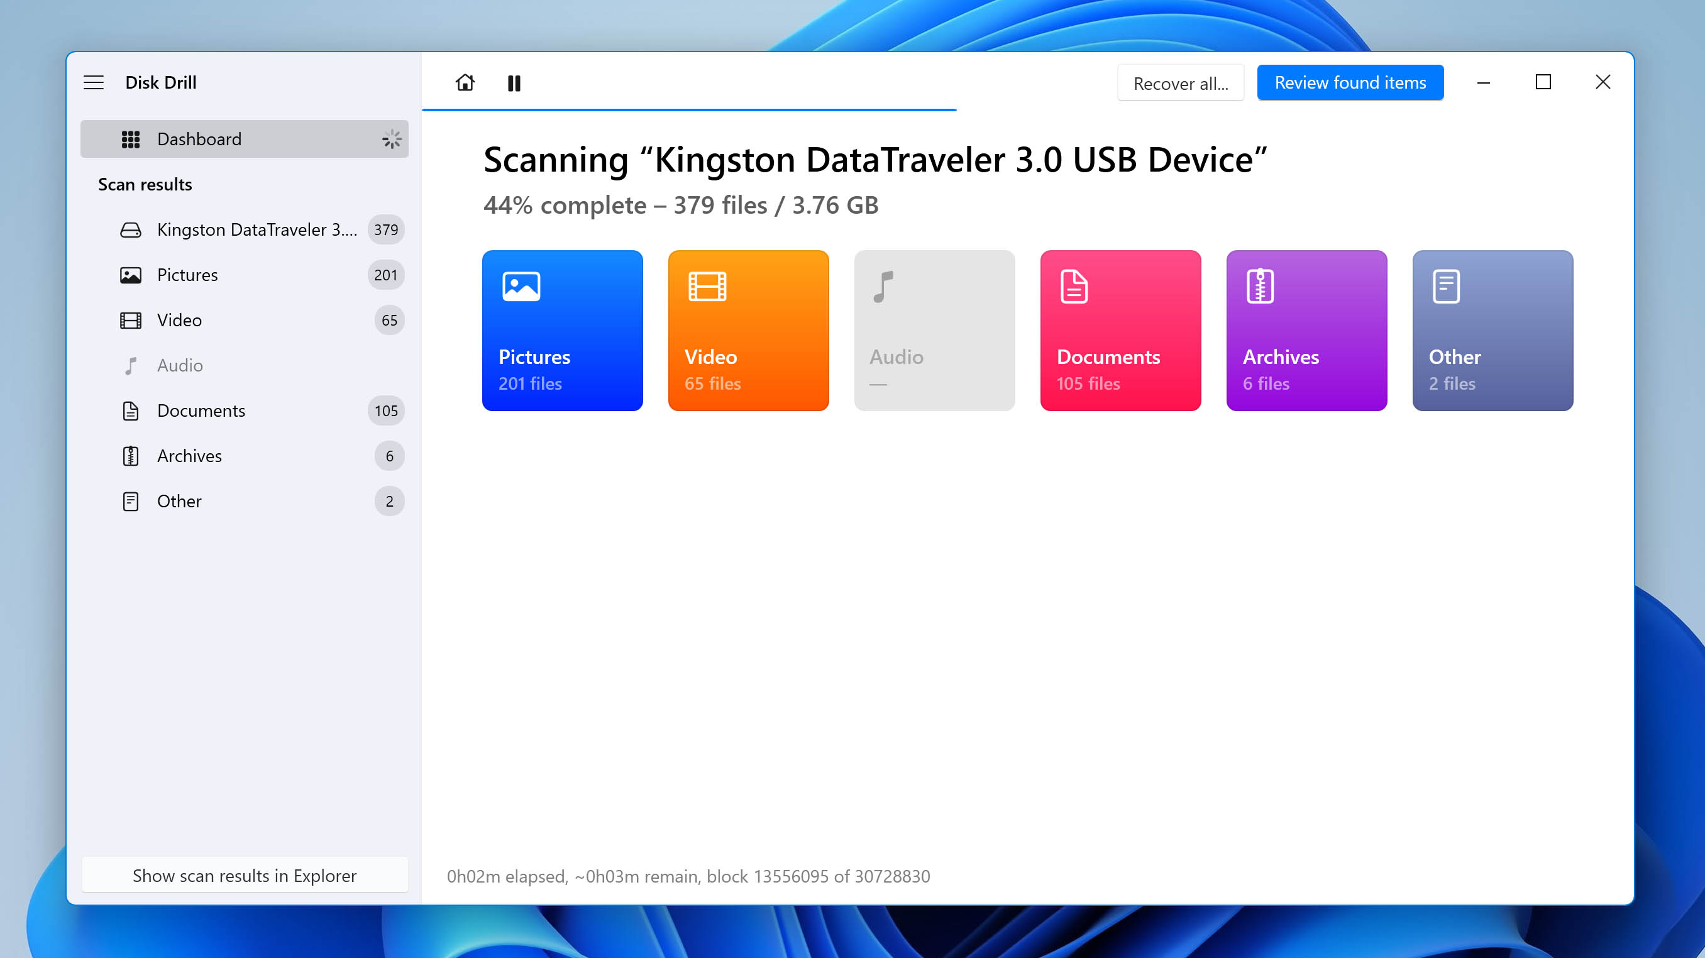Click file icon on Other tile
Image resolution: width=1705 pixels, height=958 pixels.
1445,287
